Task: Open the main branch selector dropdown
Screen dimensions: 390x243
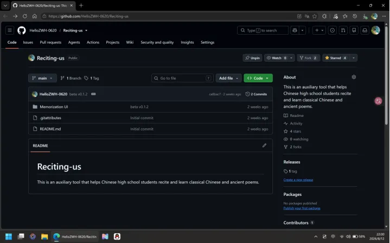Action: 42,78
